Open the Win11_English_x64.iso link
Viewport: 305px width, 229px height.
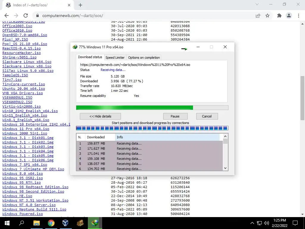coord(25,115)
